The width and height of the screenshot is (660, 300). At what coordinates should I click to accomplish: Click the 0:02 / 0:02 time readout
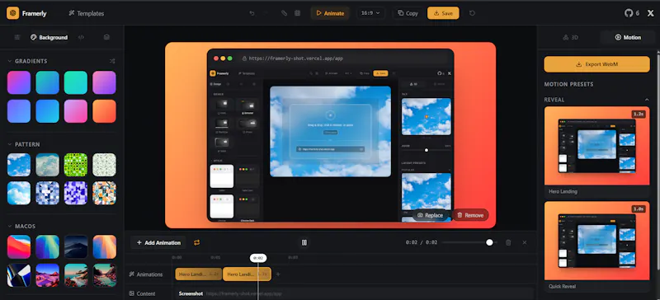pos(422,242)
